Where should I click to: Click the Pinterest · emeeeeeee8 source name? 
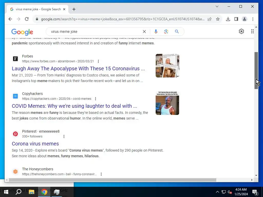point(41,132)
